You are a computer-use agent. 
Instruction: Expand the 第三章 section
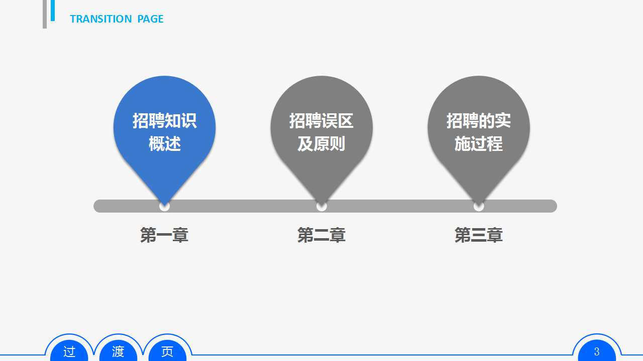(479, 236)
